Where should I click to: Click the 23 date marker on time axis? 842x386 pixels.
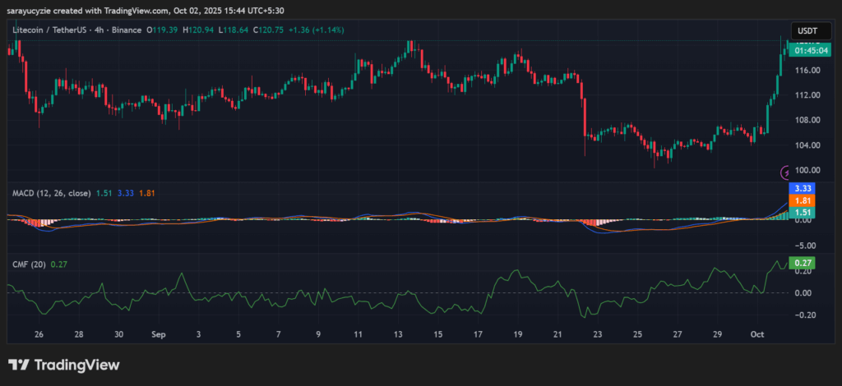598,335
